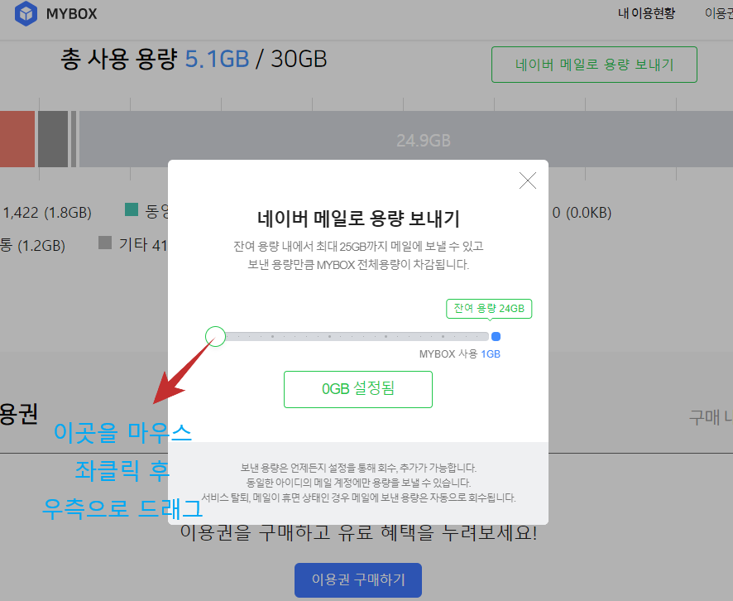Click the 5.1GB usage value
Screen dimensions: 733x601
tap(217, 60)
